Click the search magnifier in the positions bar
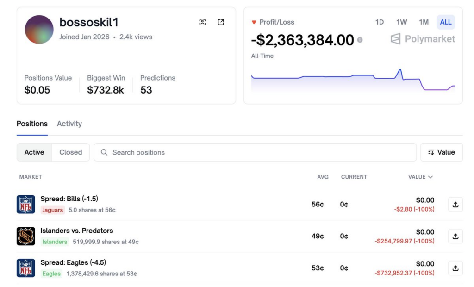 (x=104, y=152)
